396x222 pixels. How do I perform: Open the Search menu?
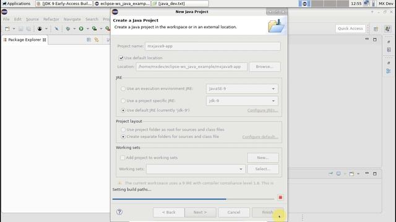92,19
